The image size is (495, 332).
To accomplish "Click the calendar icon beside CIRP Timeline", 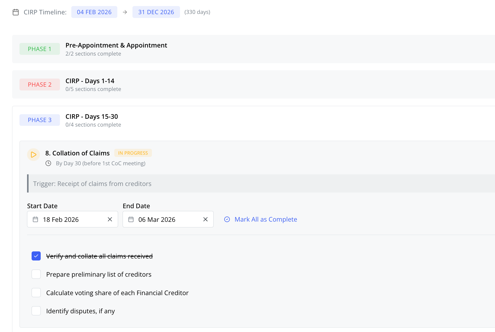I will click(16, 12).
